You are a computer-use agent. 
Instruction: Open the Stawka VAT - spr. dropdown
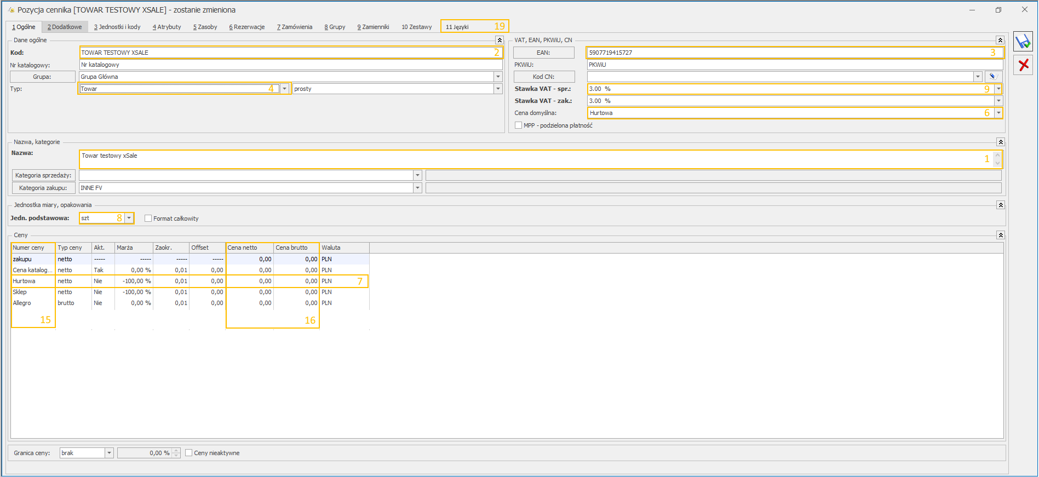click(998, 89)
